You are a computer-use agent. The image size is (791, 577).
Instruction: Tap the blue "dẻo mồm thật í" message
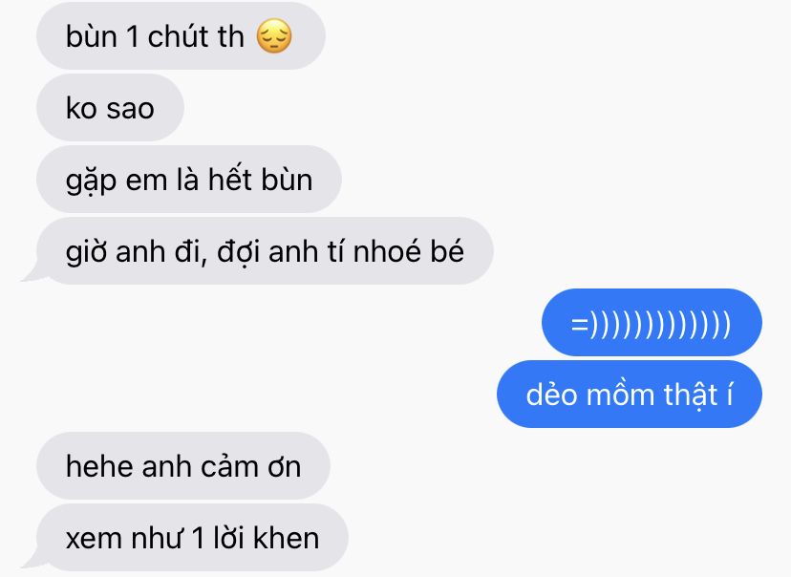(x=629, y=394)
